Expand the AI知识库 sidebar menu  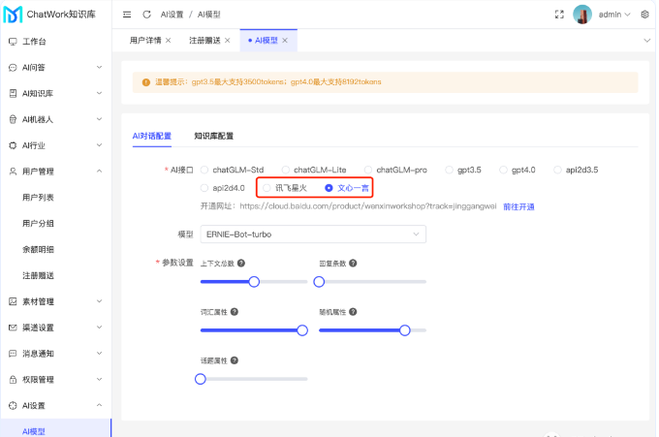click(x=99, y=93)
